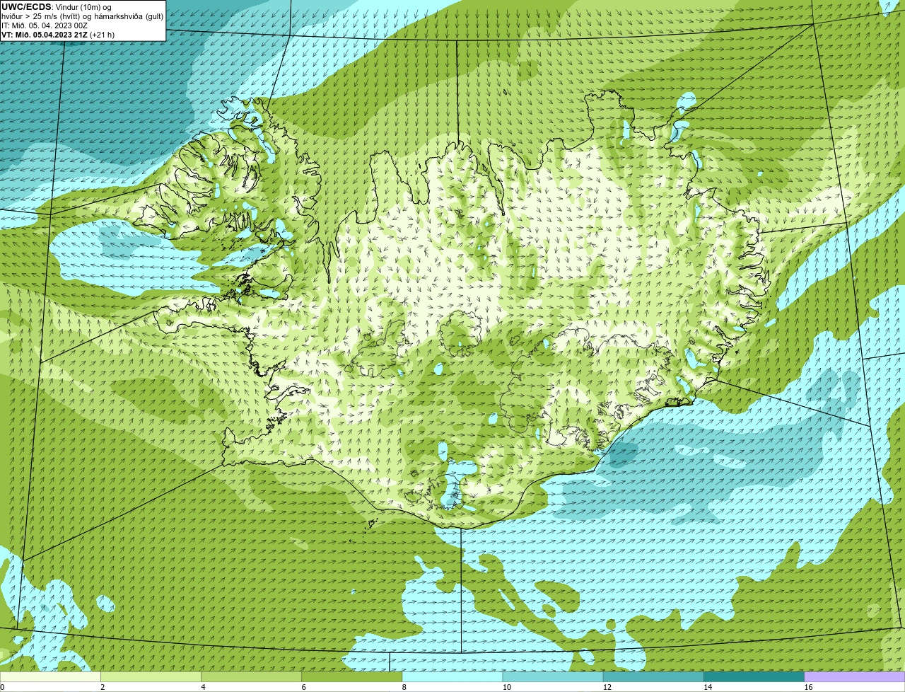Screen dimensions: 905x692
Task: Click the scale label "14"
Action: click(708, 687)
